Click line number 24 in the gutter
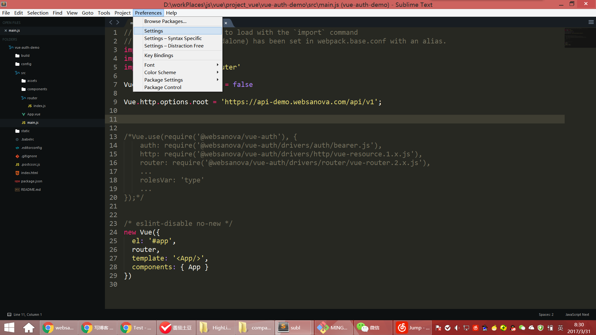This screenshot has width=596, height=335. pyautogui.click(x=113, y=232)
